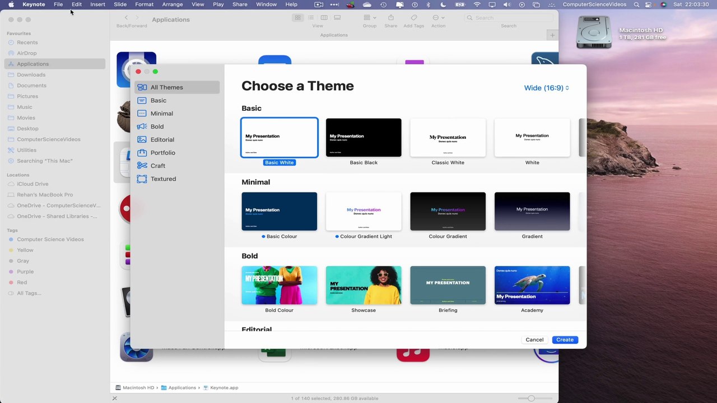The height and width of the screenshot is (403, 717).
Task: Open Wi-Fi status in menu bar
Action: click(477, 4)
